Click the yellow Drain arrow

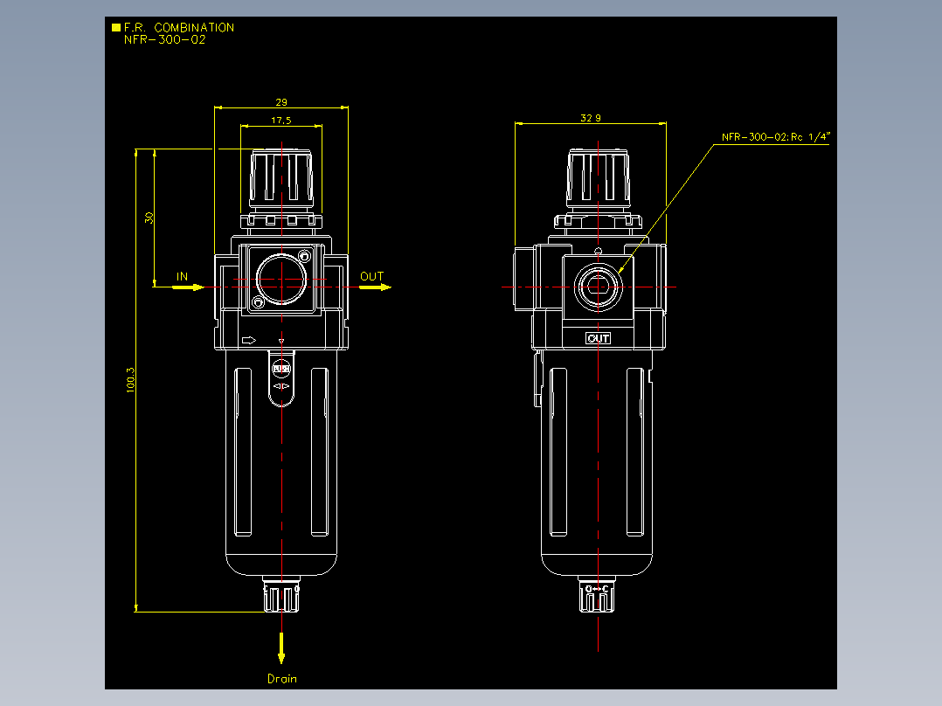click(281, 648)
